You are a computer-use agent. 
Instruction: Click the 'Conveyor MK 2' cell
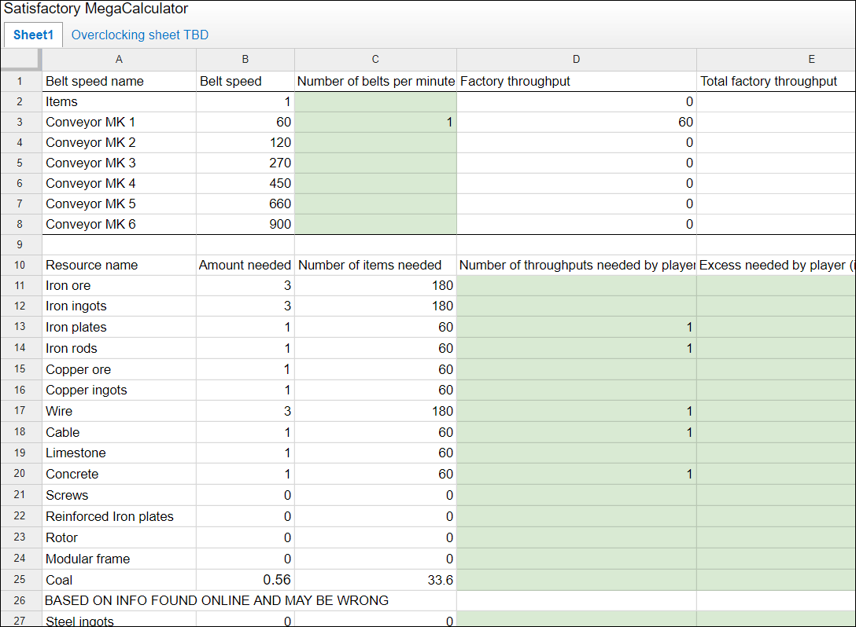[x=119, y=143]
